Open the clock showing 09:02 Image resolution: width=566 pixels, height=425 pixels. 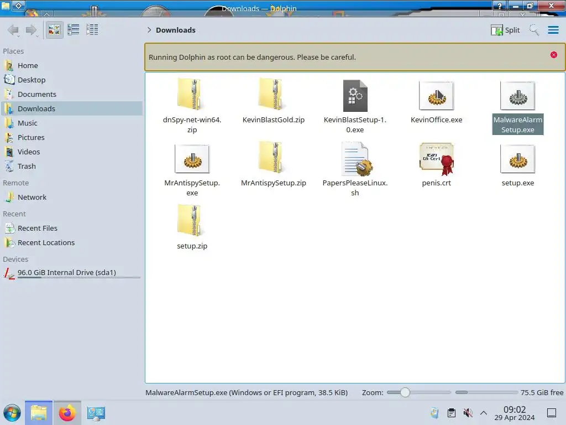[x=515, y=413]
